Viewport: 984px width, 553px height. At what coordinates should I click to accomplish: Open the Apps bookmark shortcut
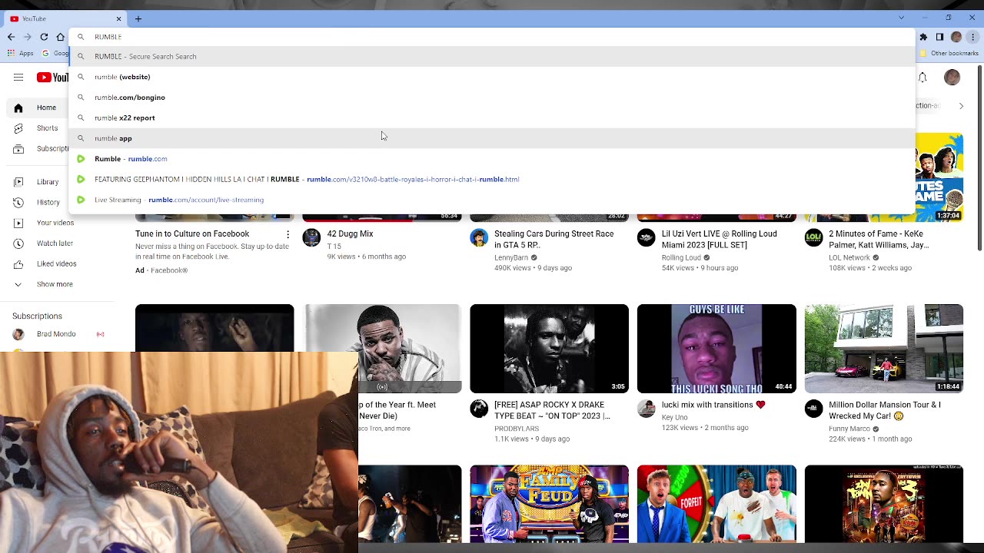[x=20, y=54]
